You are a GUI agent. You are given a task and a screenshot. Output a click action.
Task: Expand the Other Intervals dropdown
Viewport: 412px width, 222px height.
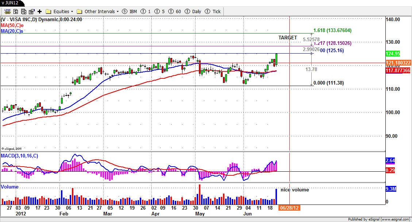[97, 11]
